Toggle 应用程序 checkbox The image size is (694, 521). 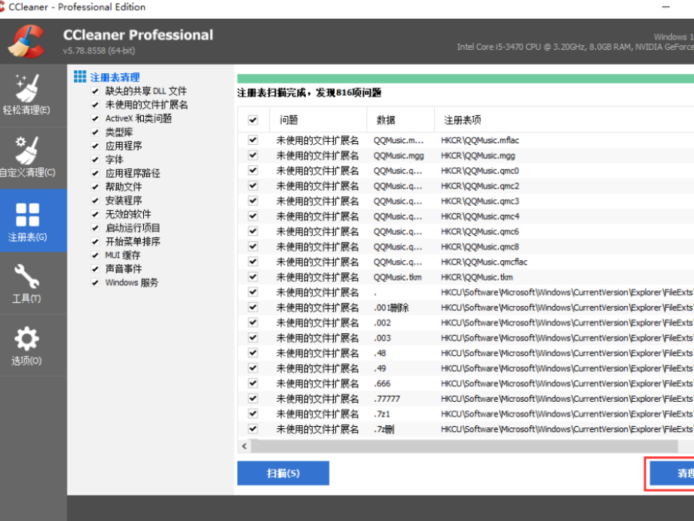[95, 146]
